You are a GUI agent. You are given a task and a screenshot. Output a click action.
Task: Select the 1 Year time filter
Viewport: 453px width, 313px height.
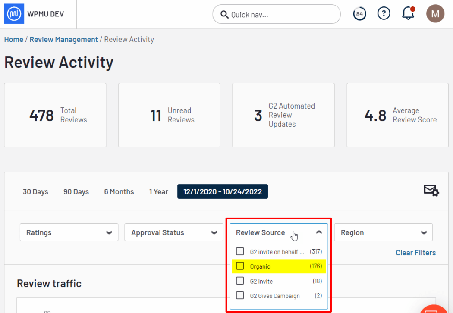coord(158,191)
